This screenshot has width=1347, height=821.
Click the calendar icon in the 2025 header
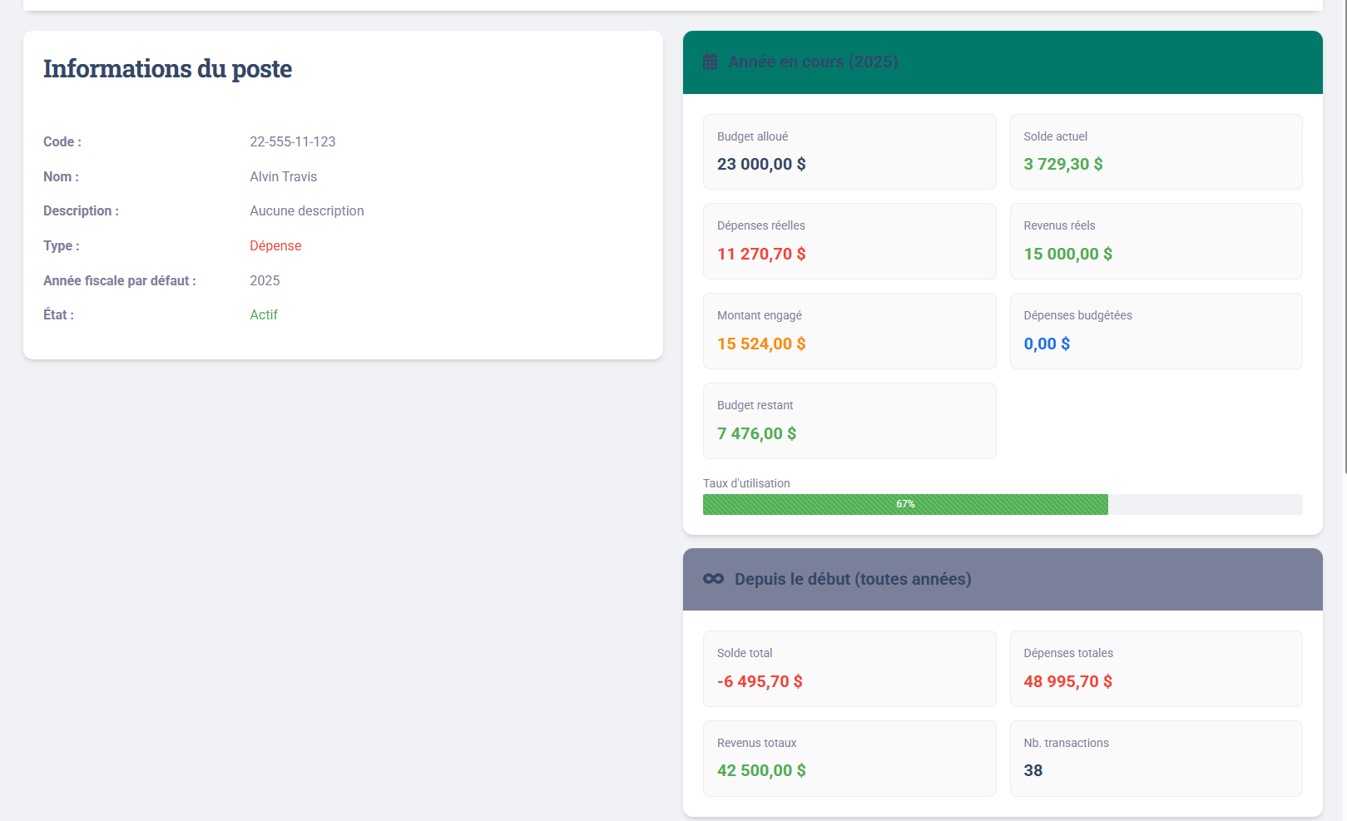tap(710, 62)
